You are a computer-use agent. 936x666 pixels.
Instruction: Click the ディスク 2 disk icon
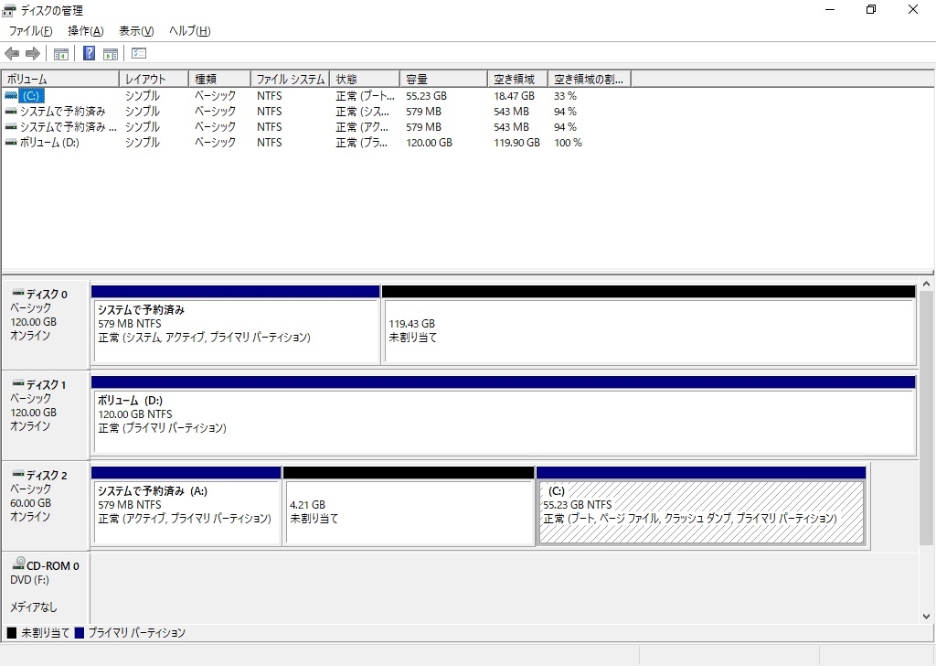18,474
